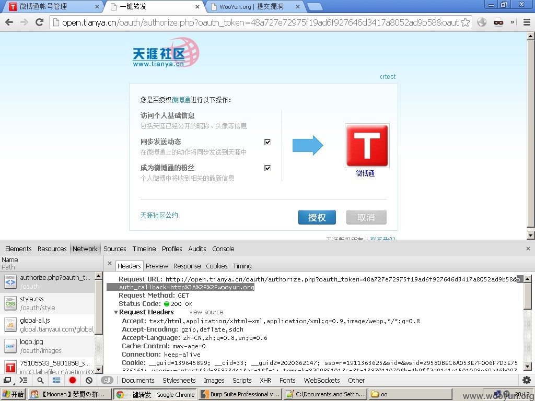Filter network requests by Scripts

pos(242,380)
